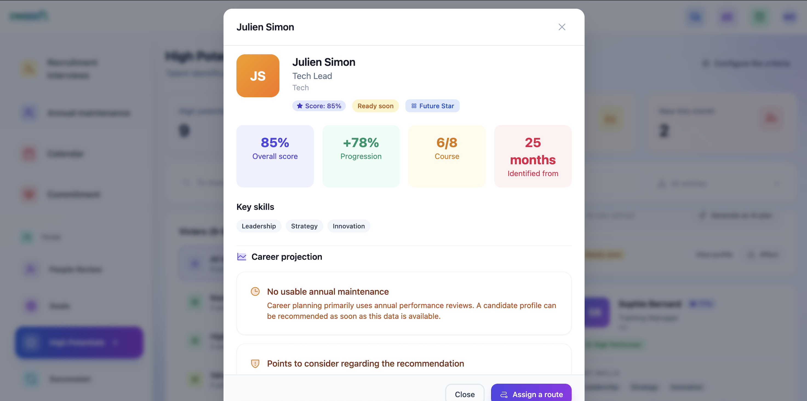Click the Recruitment Interviews sidebar icon
807x401 pixels.
coord(29,68)
